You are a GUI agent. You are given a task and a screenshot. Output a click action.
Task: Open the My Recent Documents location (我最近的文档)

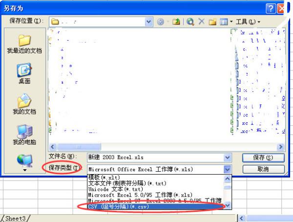[x=24, y=44]
